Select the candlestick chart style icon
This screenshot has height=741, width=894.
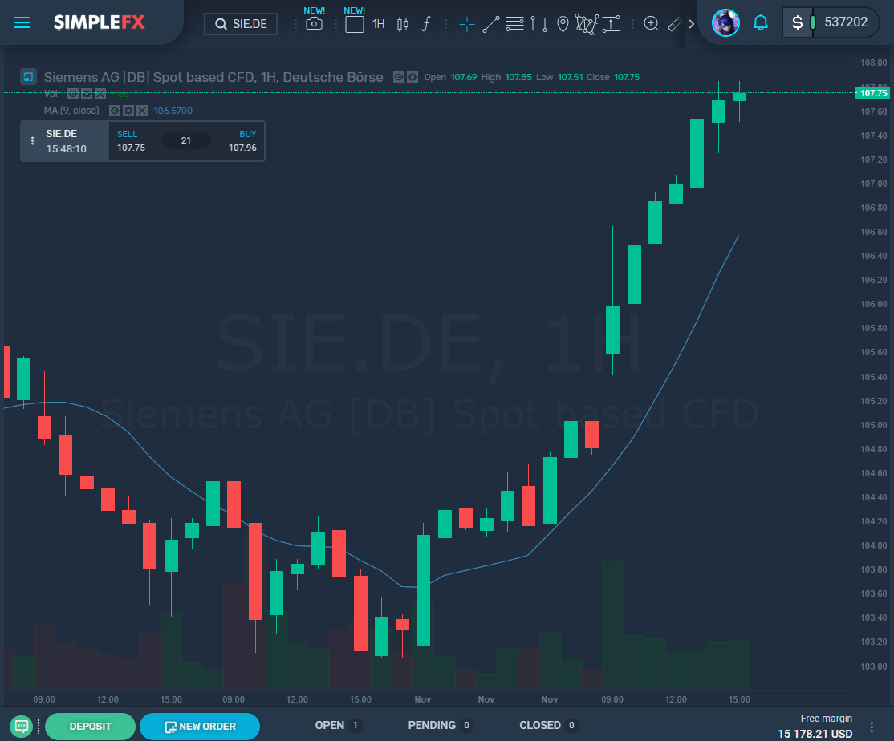pyautogui.click(x=404, y=23)
